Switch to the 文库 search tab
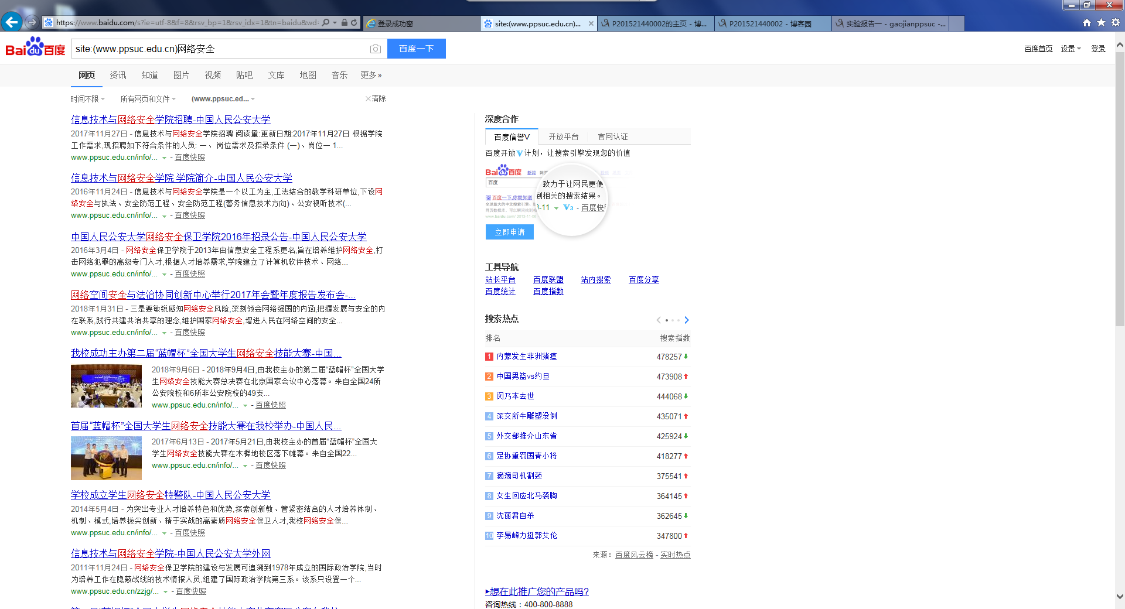The width and height of the screenshot is (1125, 609). 276,75
